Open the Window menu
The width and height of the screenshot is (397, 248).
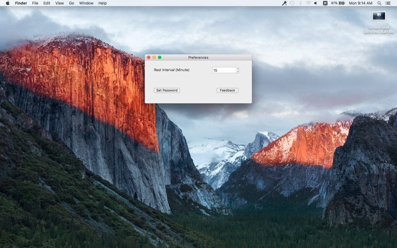coord(86,3)
